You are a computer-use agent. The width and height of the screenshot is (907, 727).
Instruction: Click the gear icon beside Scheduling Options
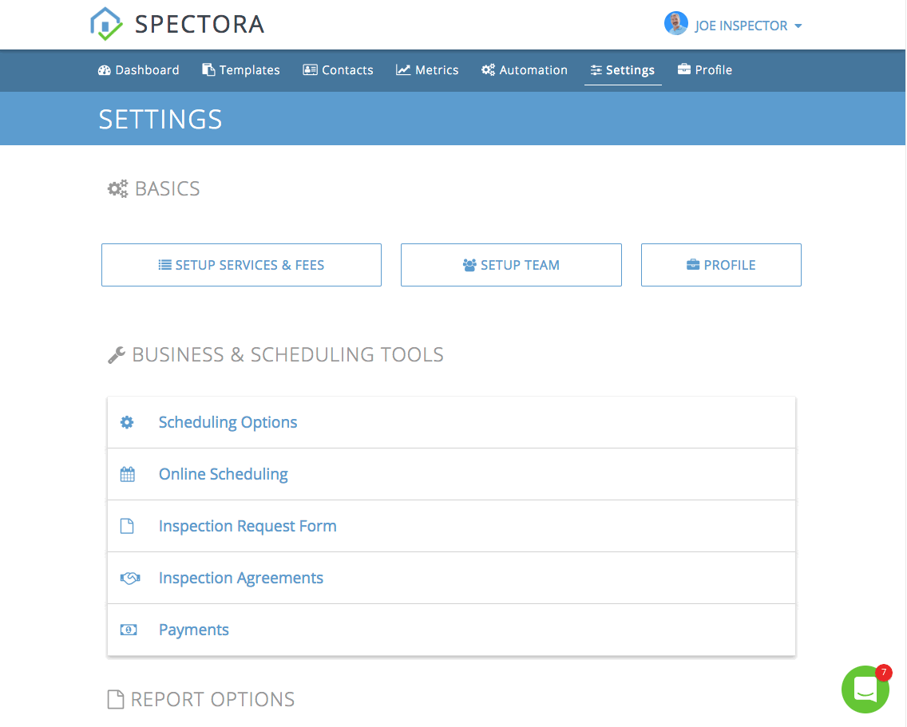127,422
